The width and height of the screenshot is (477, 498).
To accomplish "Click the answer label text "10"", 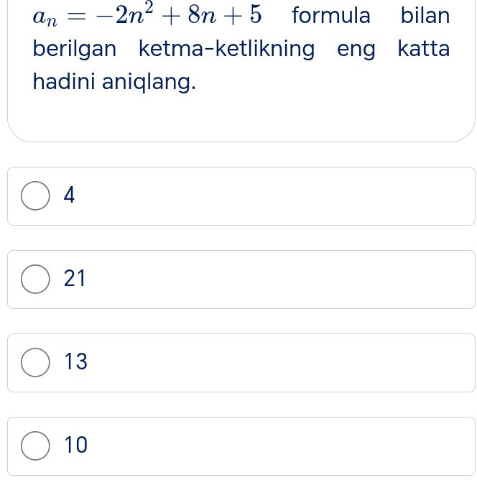I will (x=75, y=446).
